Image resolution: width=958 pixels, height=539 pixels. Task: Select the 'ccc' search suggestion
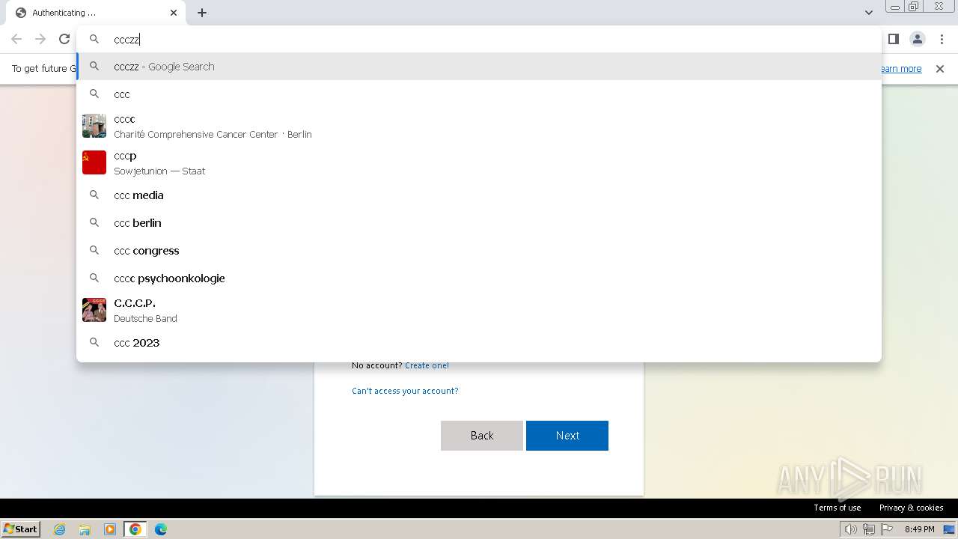click(x=479, y=94)
